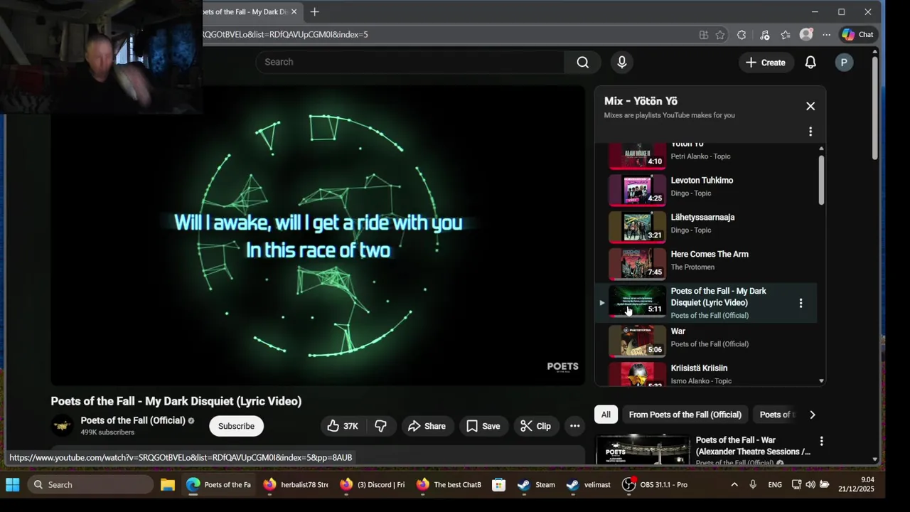
Task: Show more filter chips with right arrow
Action: click(x=812, y=415)
